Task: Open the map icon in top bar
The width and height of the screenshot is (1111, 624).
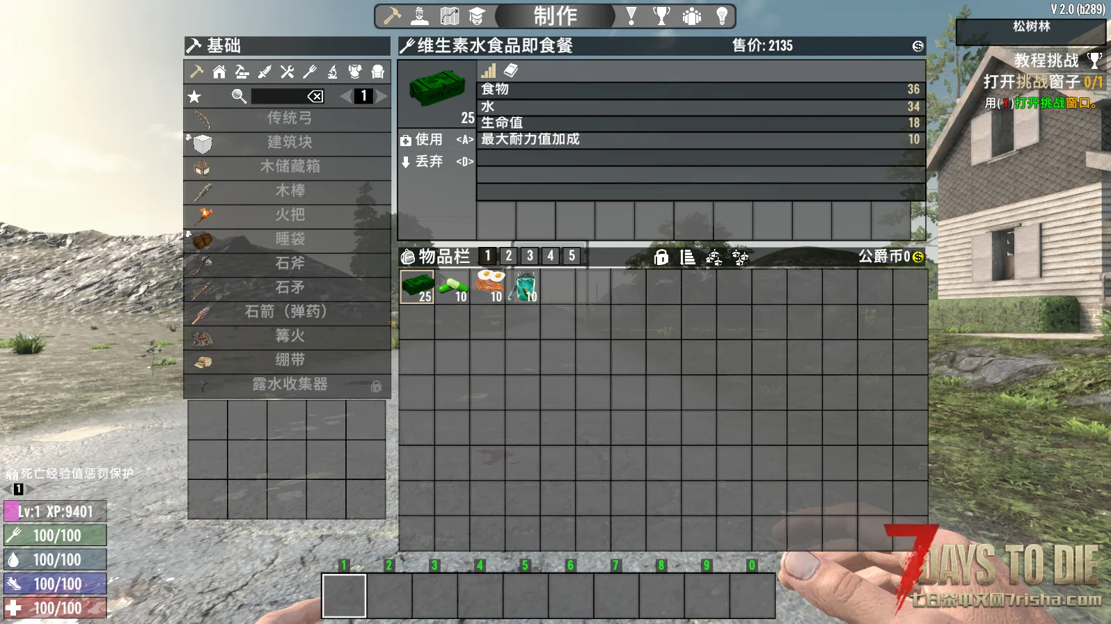Action: pos(450,15)
